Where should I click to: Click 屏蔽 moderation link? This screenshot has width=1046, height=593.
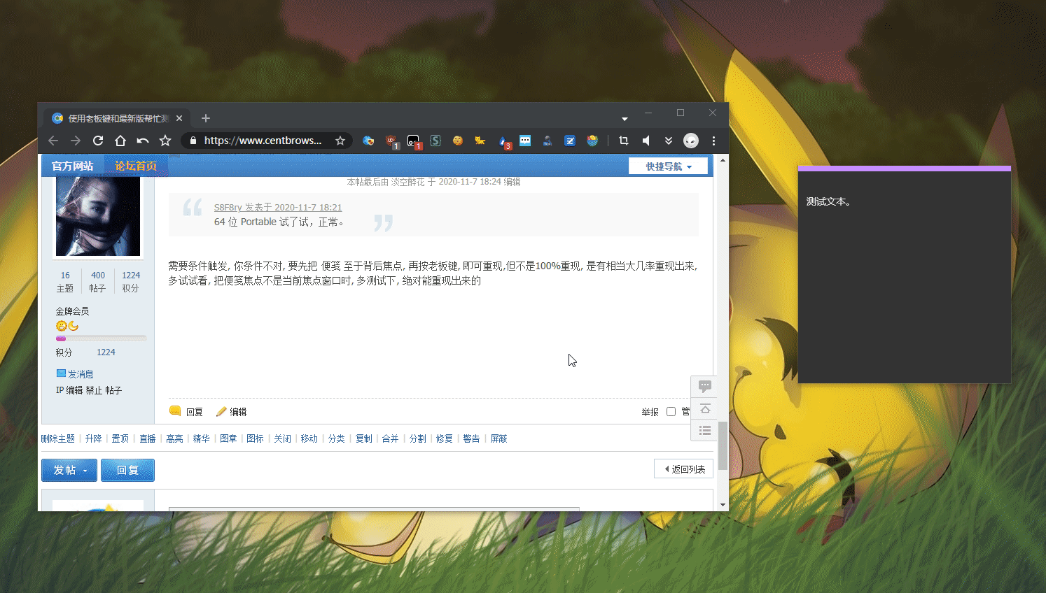click(x=498, y=438)
